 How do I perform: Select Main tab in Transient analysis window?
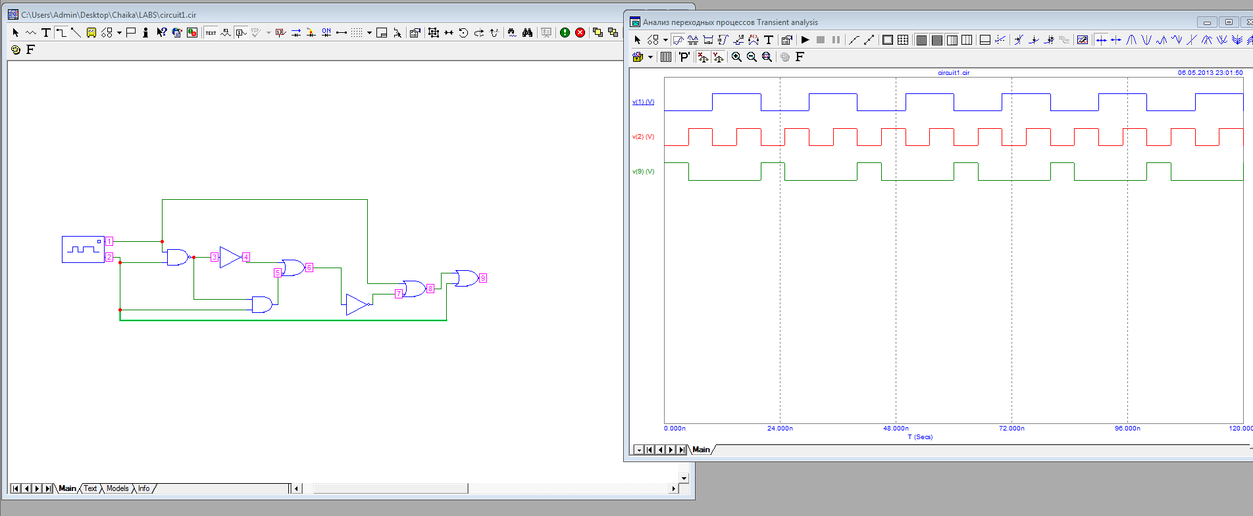pyautogui.click(x=701, y=450)
